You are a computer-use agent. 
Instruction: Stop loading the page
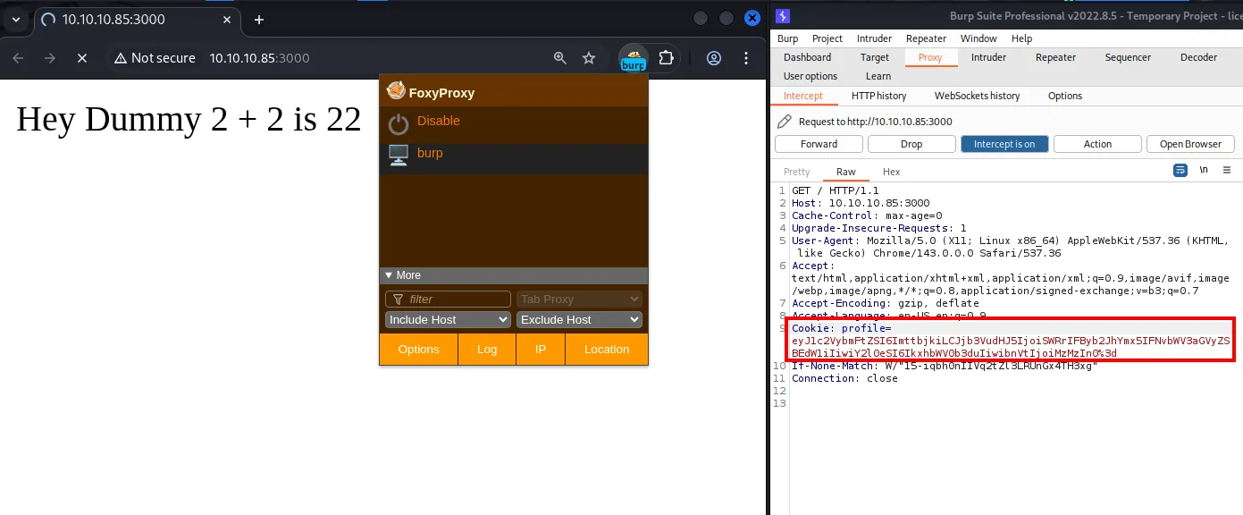click(82, 58)
